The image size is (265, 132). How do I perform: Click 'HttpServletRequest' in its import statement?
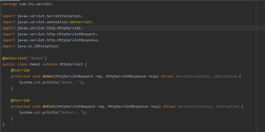click(x=76, y=34)
